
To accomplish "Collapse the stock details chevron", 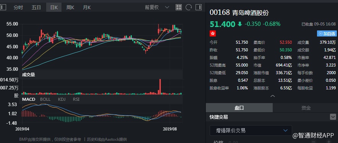I will 272,96.
